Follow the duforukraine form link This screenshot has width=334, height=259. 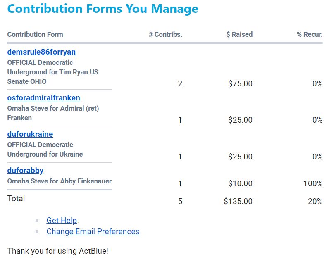pyautogui.click(x=30, y=134)
